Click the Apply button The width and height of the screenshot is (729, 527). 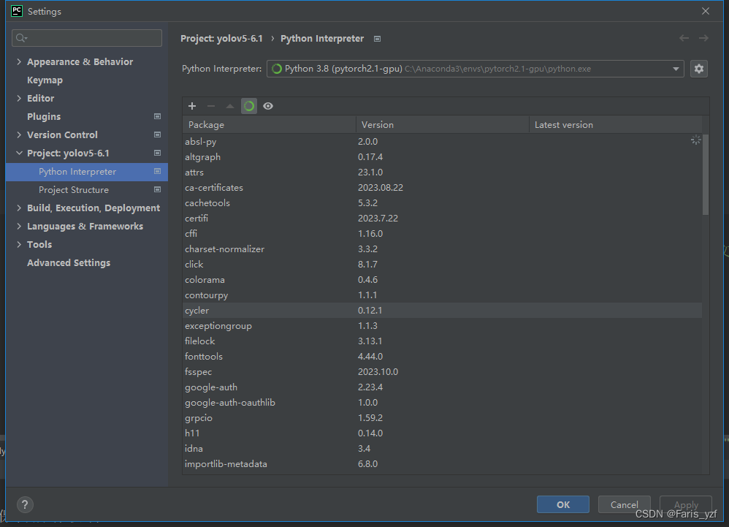tap(686, 504)
